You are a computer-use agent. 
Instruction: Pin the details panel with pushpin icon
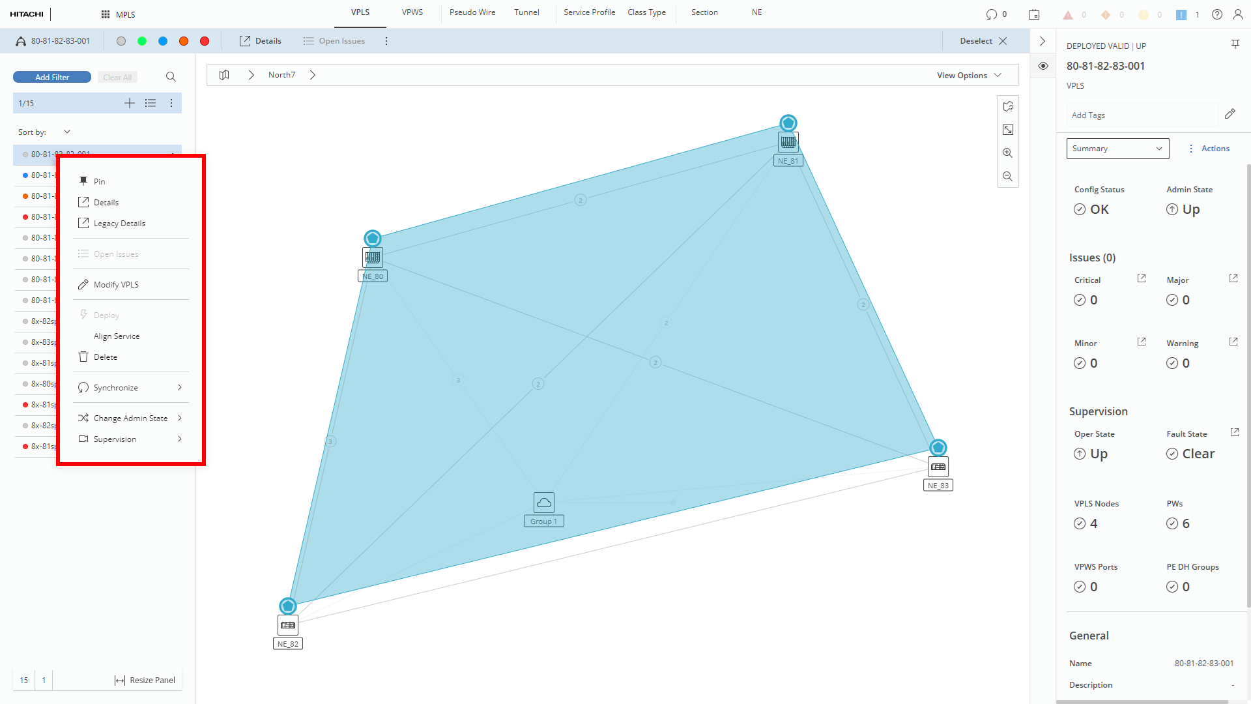click(x=1235, y=44)
